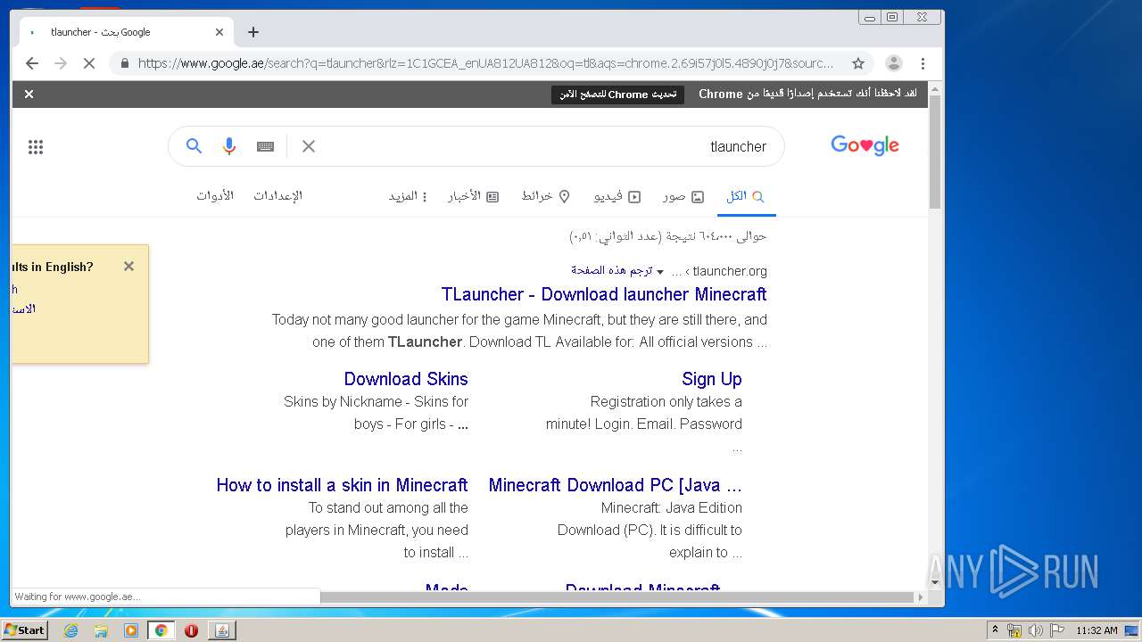This screenshot has width=1142, height=642.
Task: Open the volume speaker tray icon
Action: pos(1035,630)
